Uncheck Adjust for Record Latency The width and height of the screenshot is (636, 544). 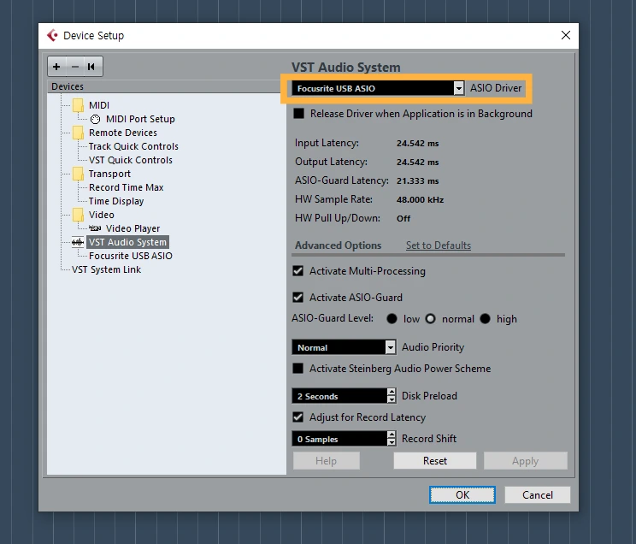coord(298,417)
